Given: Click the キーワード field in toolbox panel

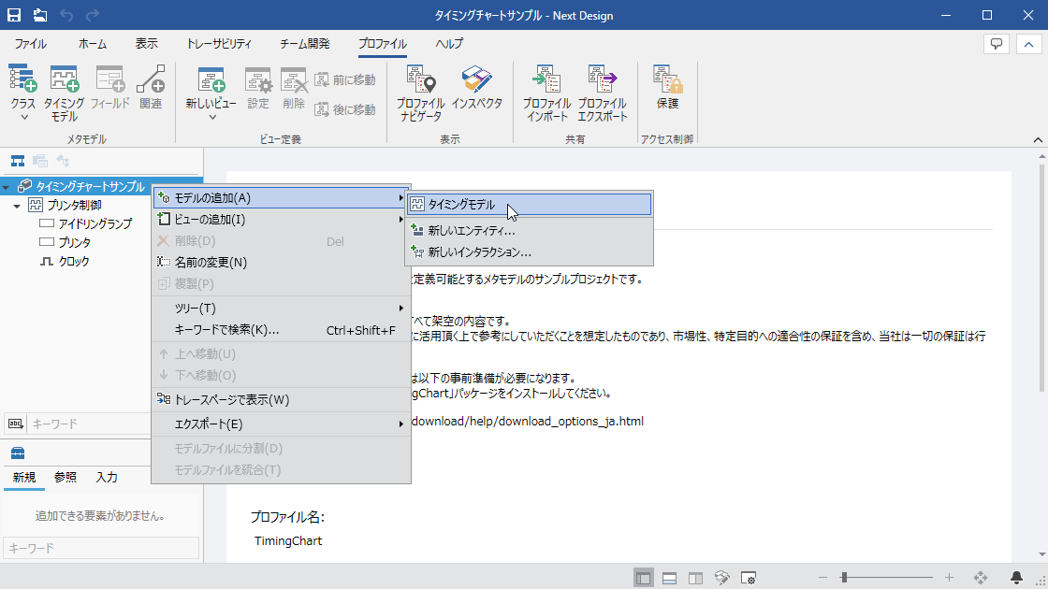Looking at the screenshot, I should [x=101, y=548].
